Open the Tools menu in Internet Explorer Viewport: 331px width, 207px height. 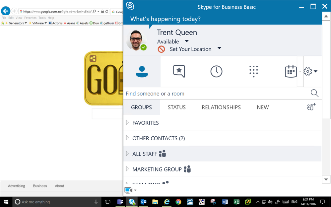tap(42, 18)
